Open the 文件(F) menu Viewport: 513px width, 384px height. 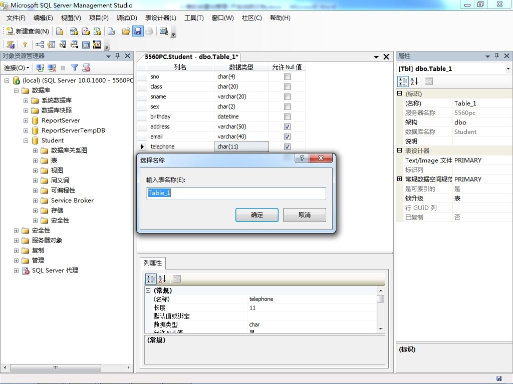pyautogui.click(x=16, y=18)
